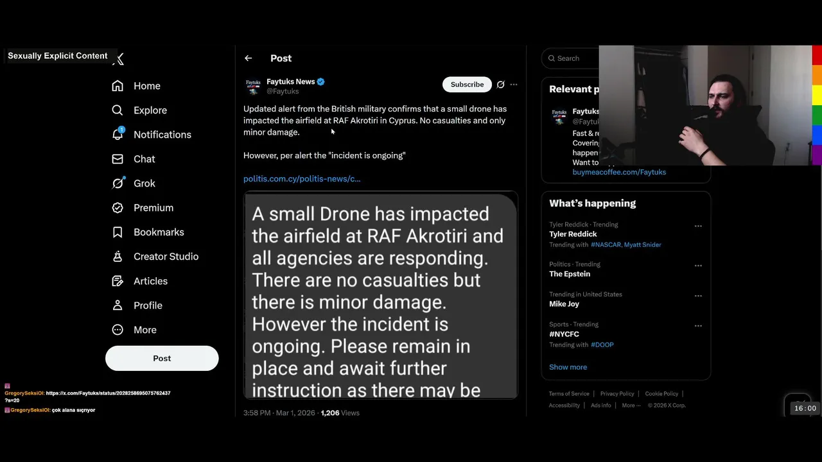
Task: Click the Home house icon
Action: point(118,86)
